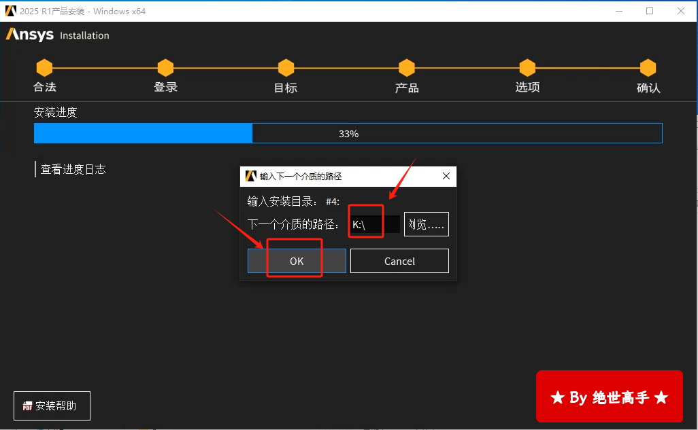Click the 产品 step hexagon

407,68
